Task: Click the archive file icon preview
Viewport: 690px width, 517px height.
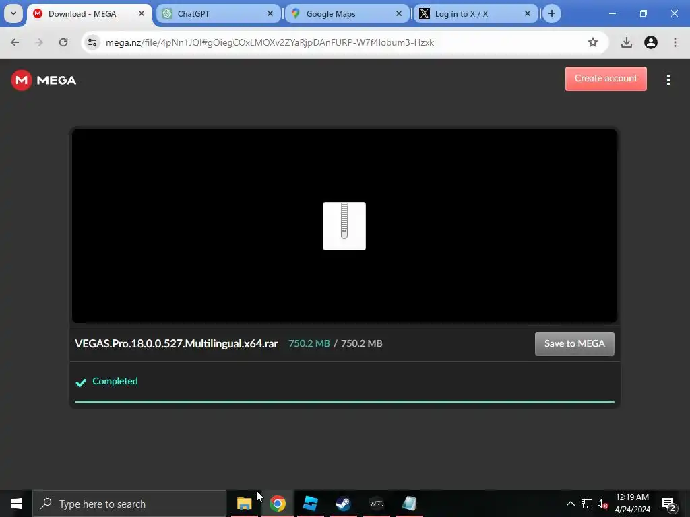Action: [x=344, y=226]
